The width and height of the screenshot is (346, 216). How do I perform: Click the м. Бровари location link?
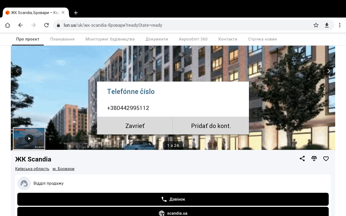click(x=64, y=169)
